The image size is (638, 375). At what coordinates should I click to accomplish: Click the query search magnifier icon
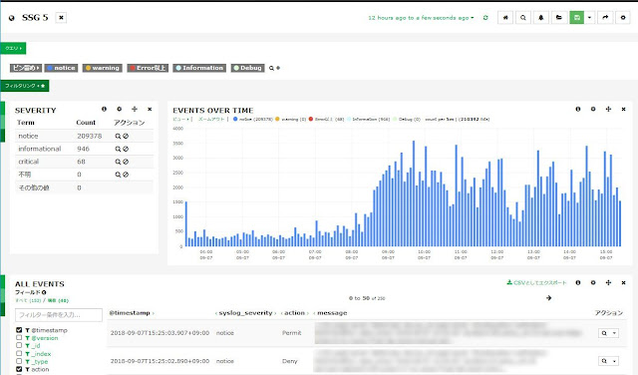pos(271,69)
